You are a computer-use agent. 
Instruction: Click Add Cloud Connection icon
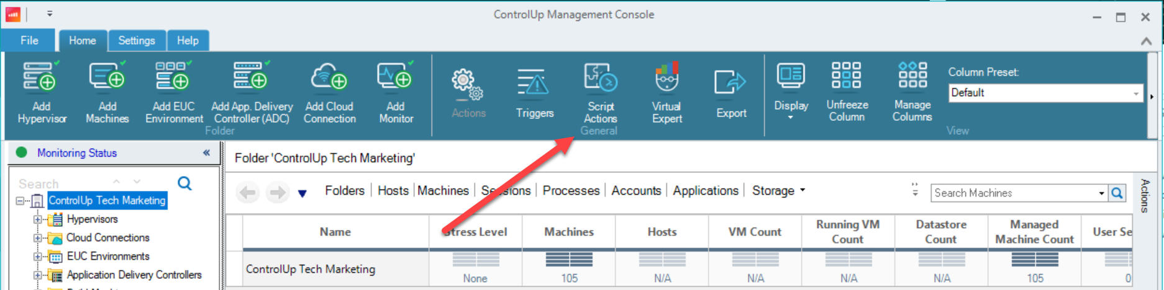tap(329, 76)
